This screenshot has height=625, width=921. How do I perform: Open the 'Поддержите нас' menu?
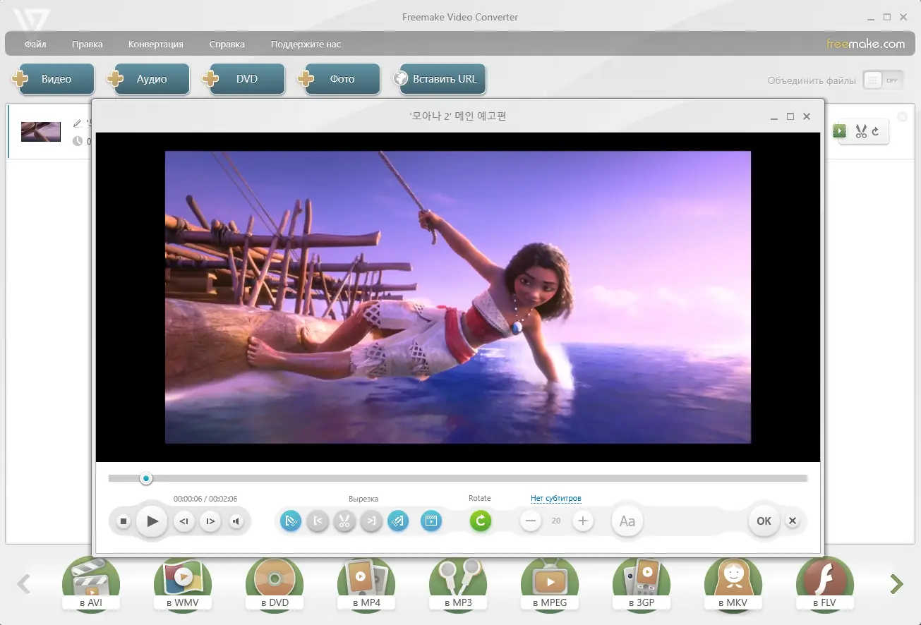point(306,44)
